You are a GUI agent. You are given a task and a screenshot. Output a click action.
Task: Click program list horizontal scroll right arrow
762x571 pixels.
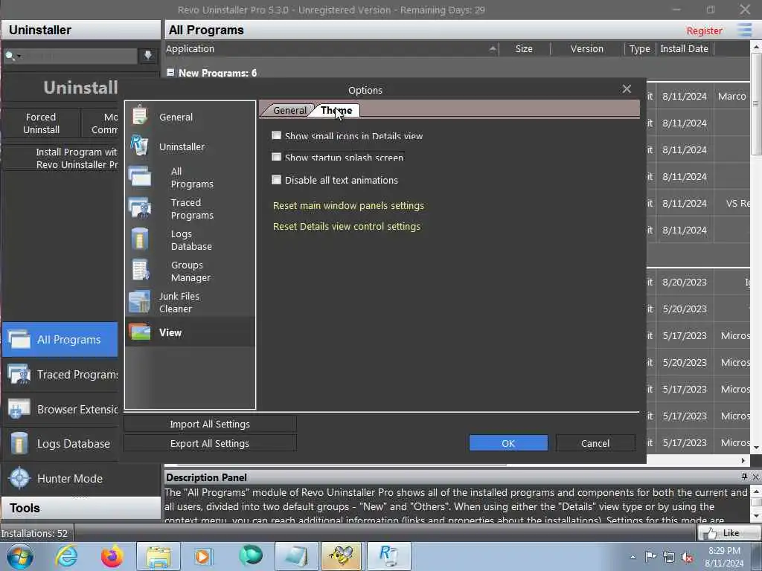pyautogui.click(x=743, y=459)
